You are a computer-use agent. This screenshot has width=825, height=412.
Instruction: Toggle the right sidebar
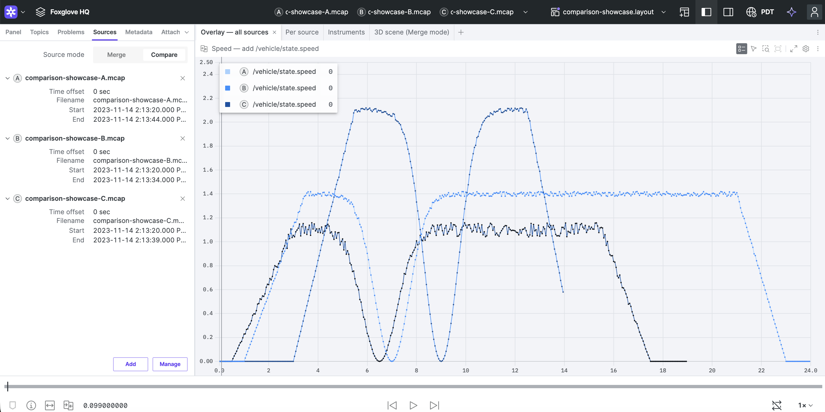[x=728, y=12]
